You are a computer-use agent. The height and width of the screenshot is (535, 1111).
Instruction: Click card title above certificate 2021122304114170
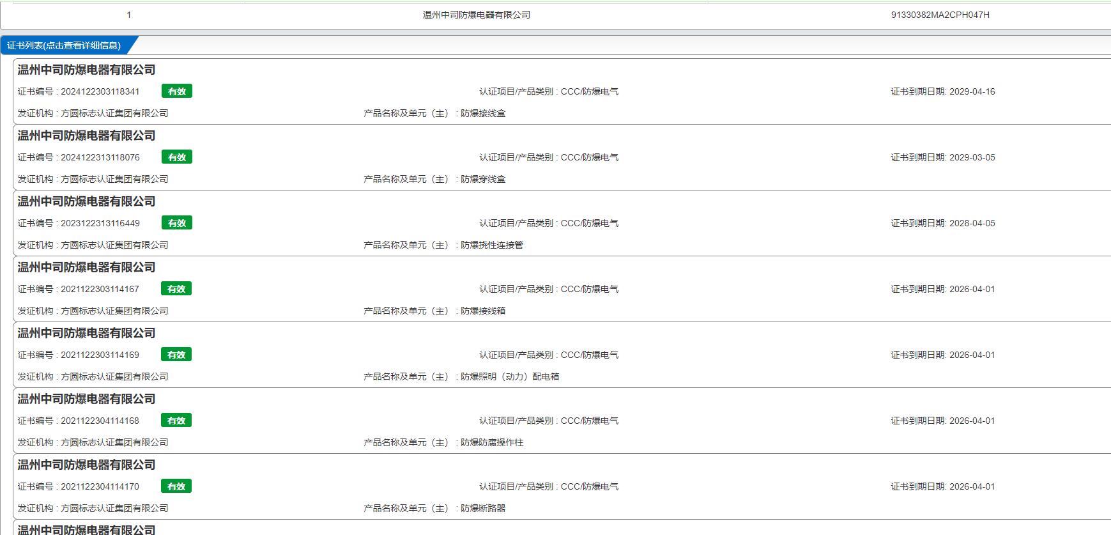pyautogui.click(x=86, y=465)
